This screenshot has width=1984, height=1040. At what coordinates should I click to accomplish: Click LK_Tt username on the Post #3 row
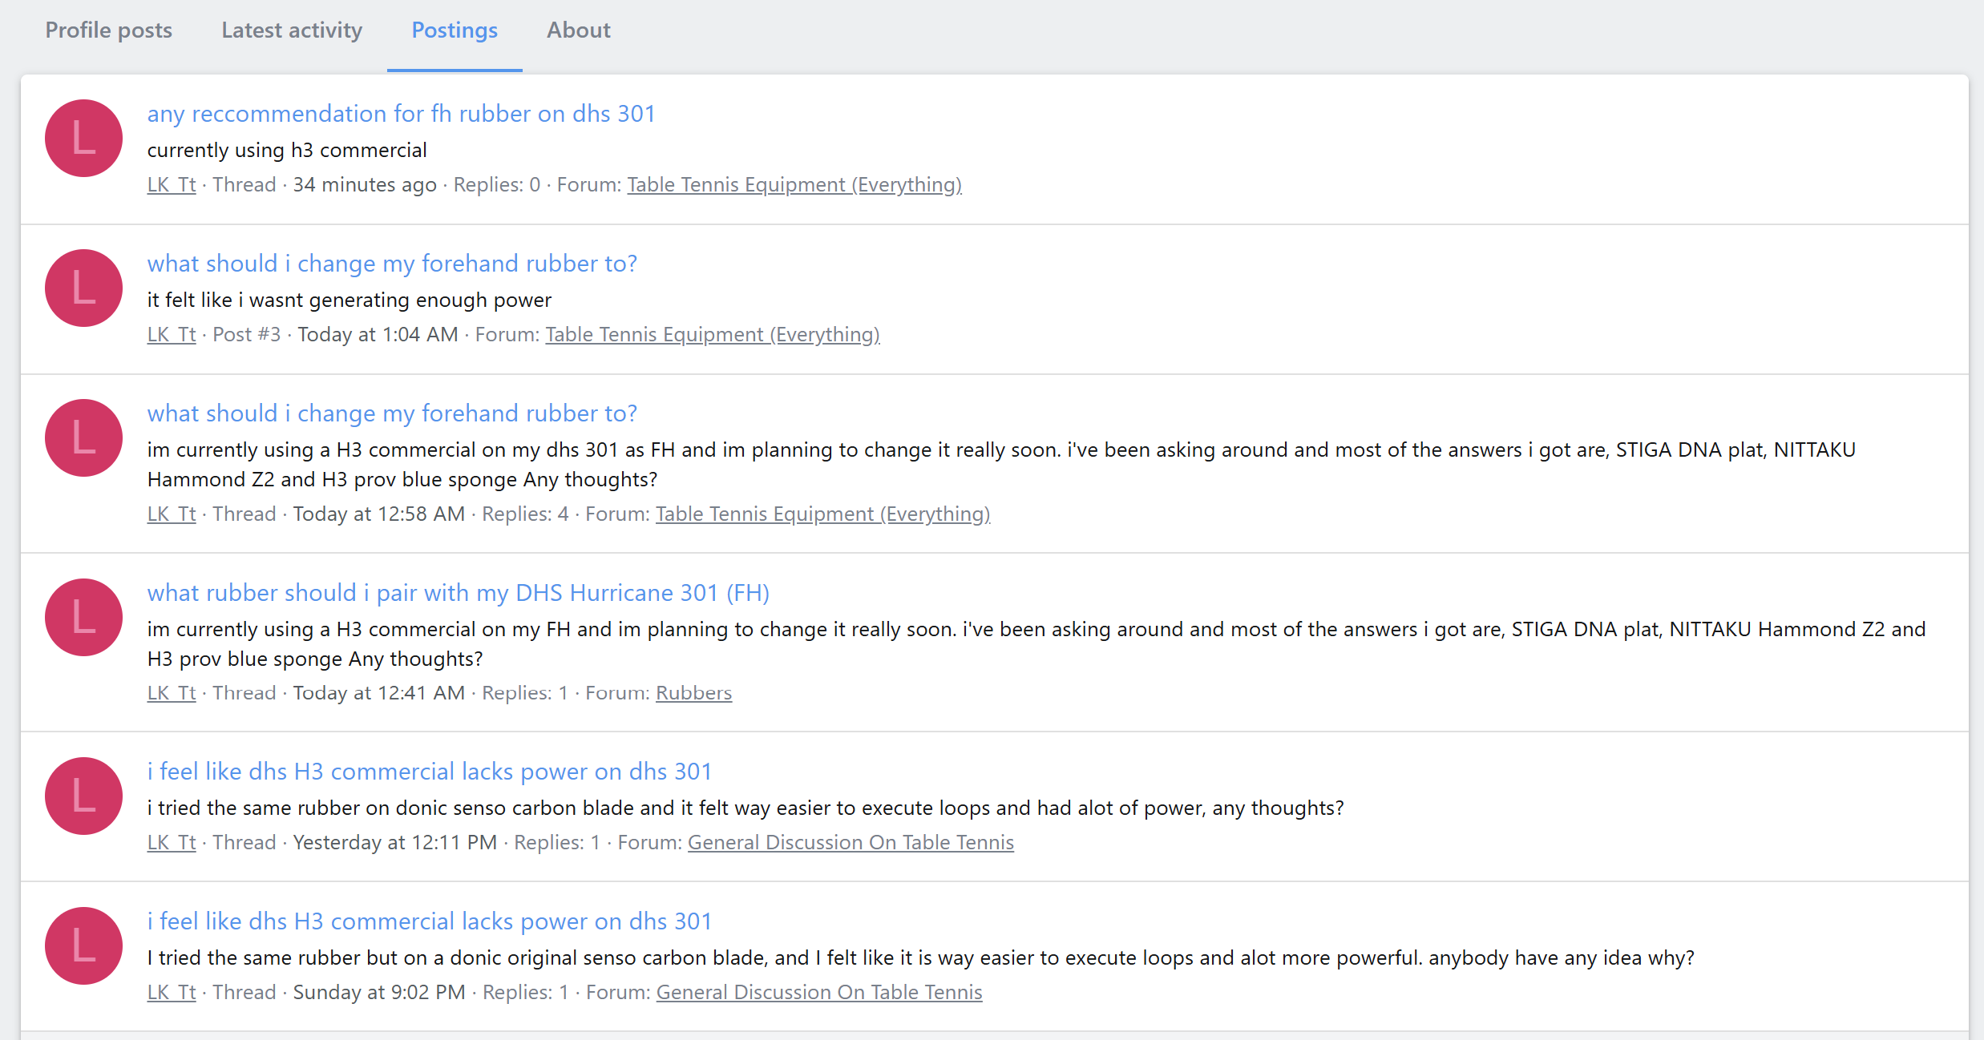(172, 335)
